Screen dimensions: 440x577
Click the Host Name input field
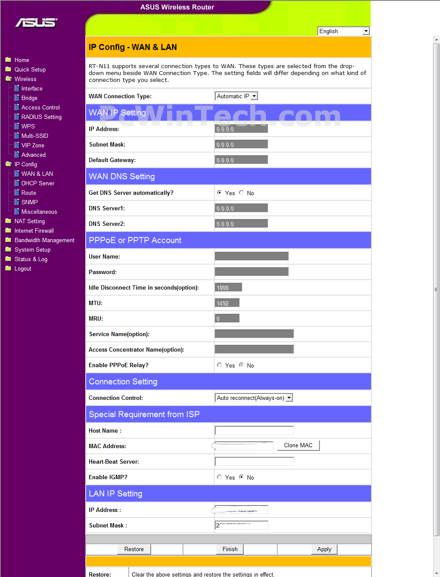click(254, 430)
